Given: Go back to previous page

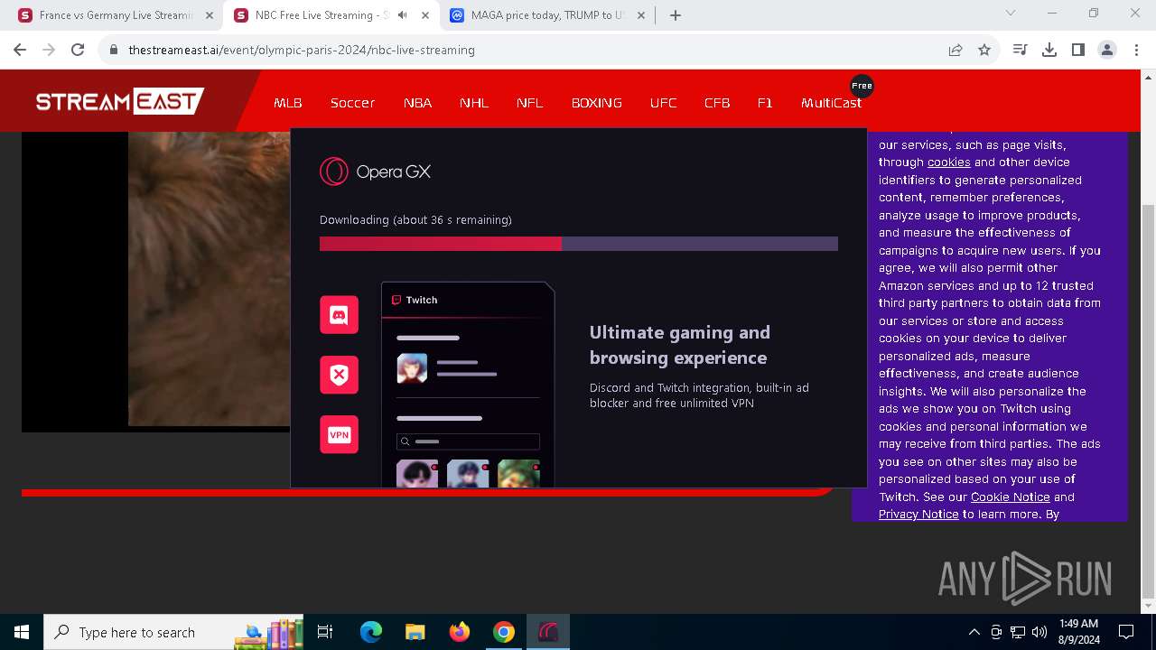Looking at the screenshot, I should (x=20, y=50).
